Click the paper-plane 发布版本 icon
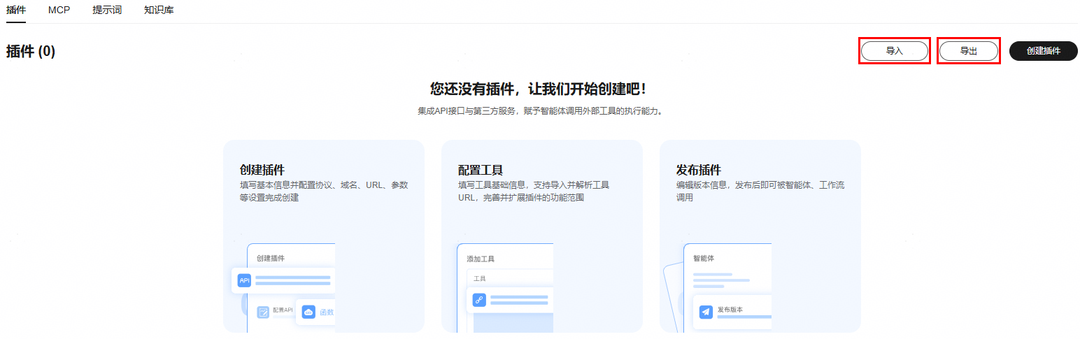Screen dimensions: 1080x339 [x=706, y=312]
